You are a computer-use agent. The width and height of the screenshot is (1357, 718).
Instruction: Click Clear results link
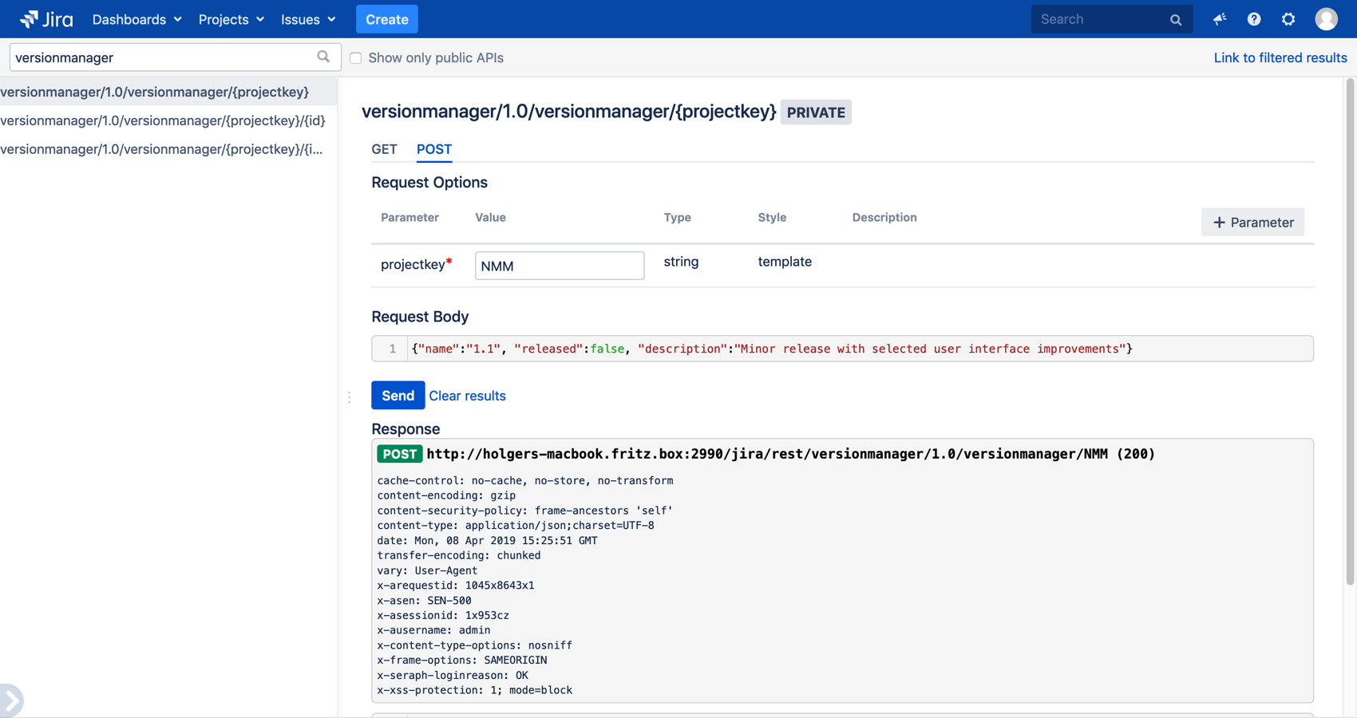(467, 396)
